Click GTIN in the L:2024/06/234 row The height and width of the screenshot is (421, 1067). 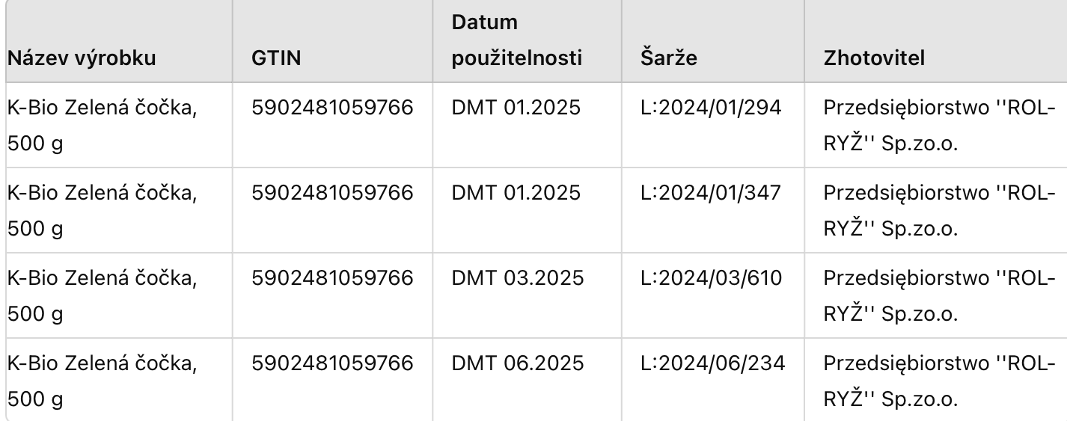[333, 364]
